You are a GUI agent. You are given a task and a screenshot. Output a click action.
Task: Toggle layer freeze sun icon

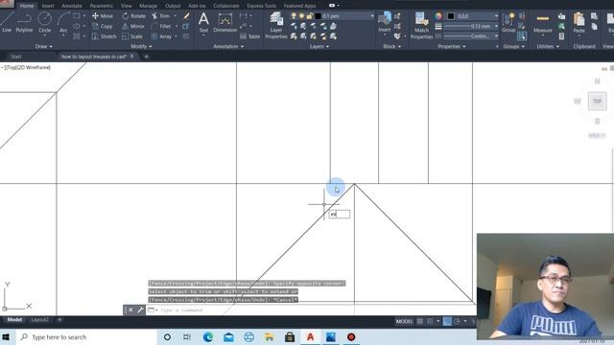pos(301,16)
